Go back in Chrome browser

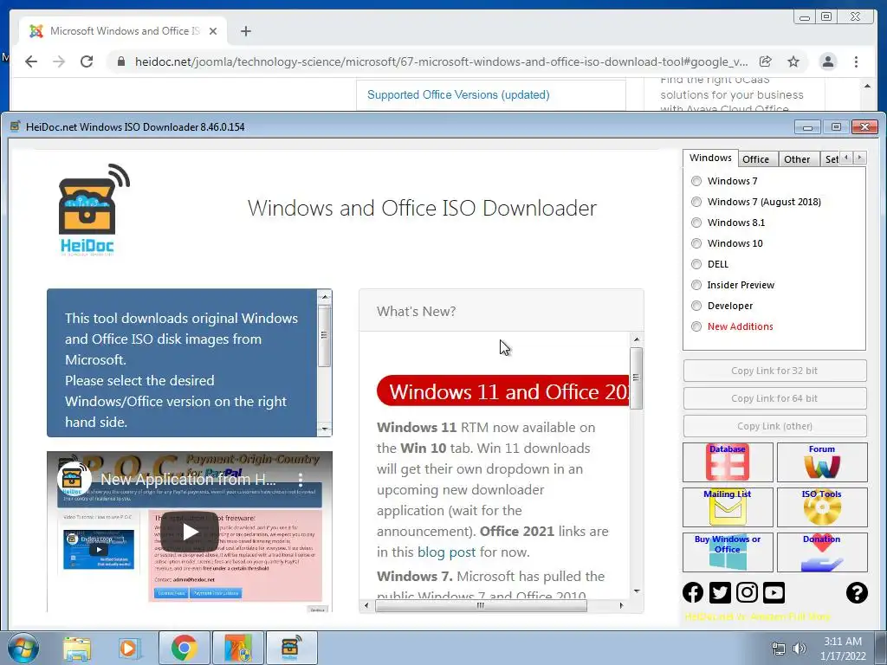pyautogui.click(x=31, y=61)
